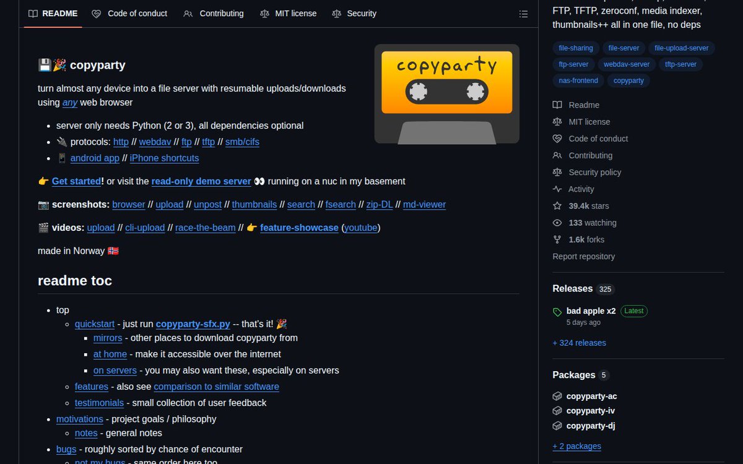
Task: Show all 324 releases
Action: point(579,342)
